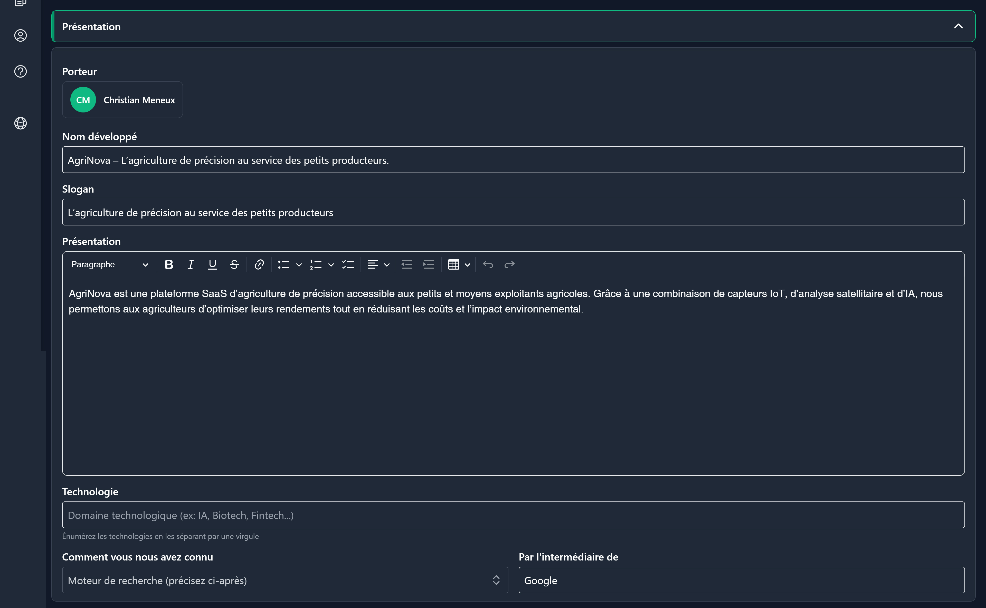Insert a link using the link icon
The image size is (986, 608).
(259, 265)
